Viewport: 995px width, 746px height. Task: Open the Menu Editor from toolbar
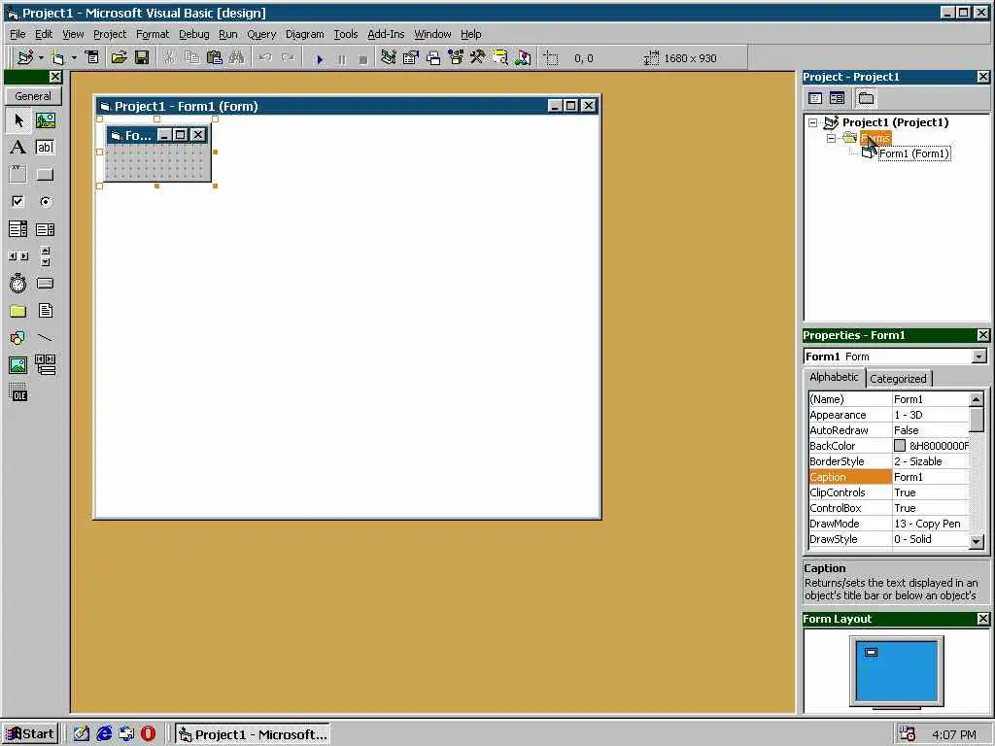pos(92,57)
